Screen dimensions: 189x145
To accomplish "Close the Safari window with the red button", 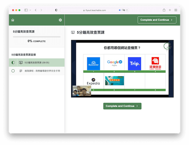I will 13,10.
